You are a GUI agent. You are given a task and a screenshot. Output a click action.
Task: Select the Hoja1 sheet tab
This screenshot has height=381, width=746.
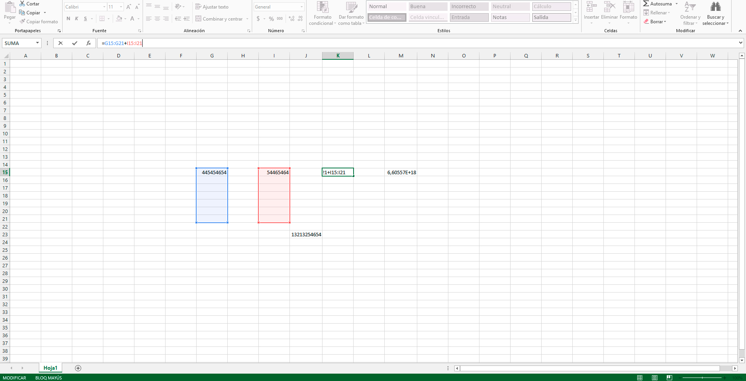click(50, 368)
